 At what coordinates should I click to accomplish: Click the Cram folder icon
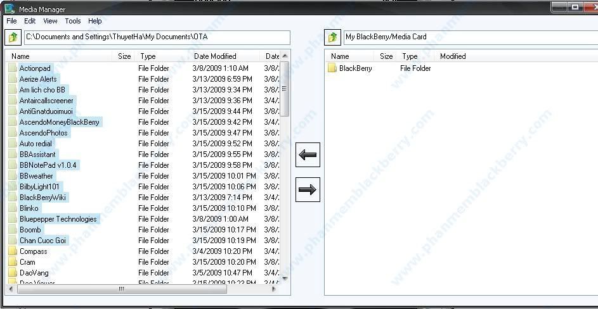coord(13,262)
